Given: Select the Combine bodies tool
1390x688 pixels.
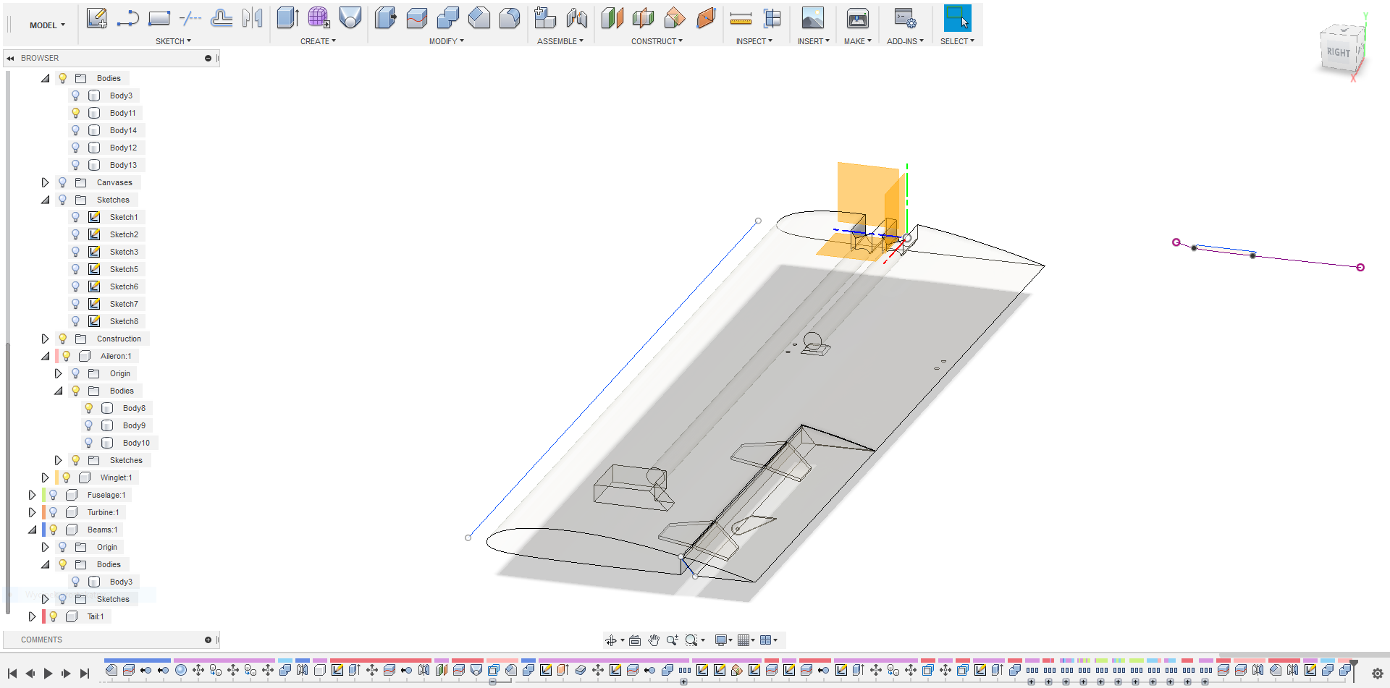Looking at the screenshot, I should tap(448, 18).
